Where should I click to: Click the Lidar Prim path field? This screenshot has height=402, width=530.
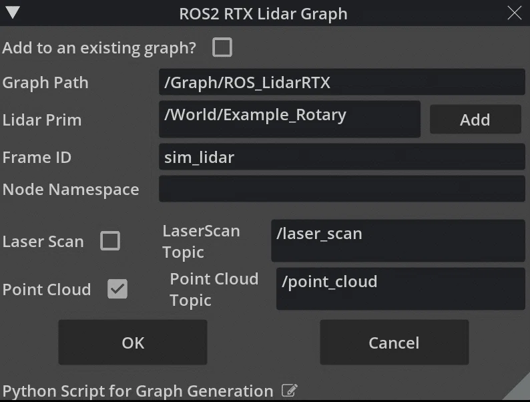[290, 119]
